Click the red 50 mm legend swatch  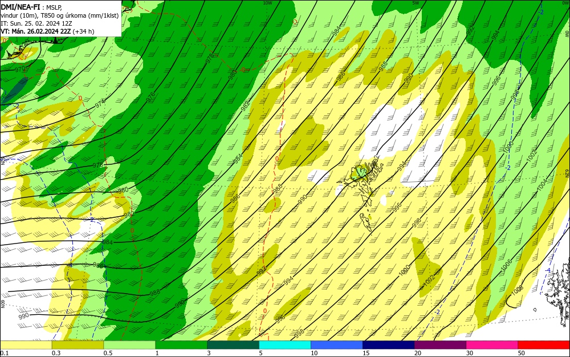544,345
